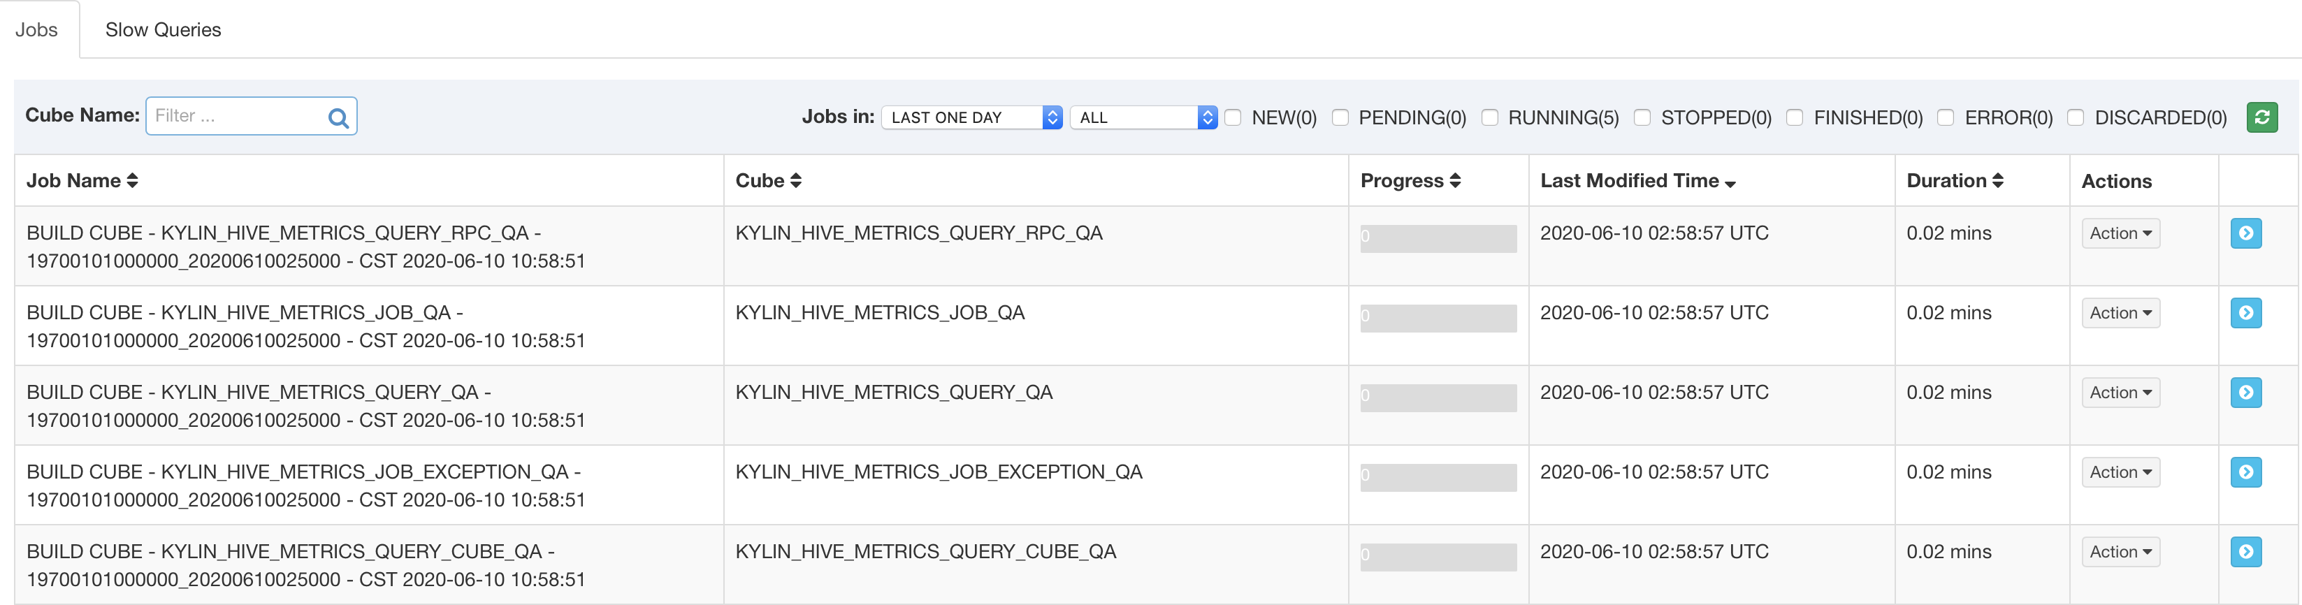Image resolution: width=2302 pixels, height=605 pixels.
Task: Click progress bar of METRICS_JOB_QA job
Action: (1438, 317)
